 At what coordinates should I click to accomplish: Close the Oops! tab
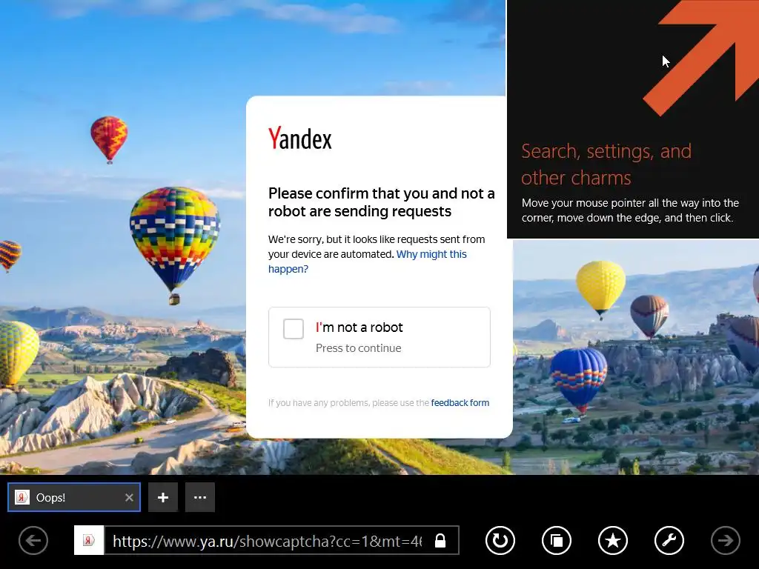129,497
